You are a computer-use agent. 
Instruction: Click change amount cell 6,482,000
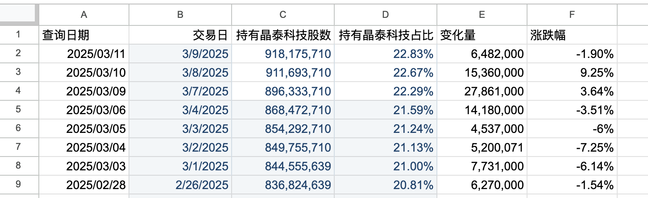click(x=482, y=54)
